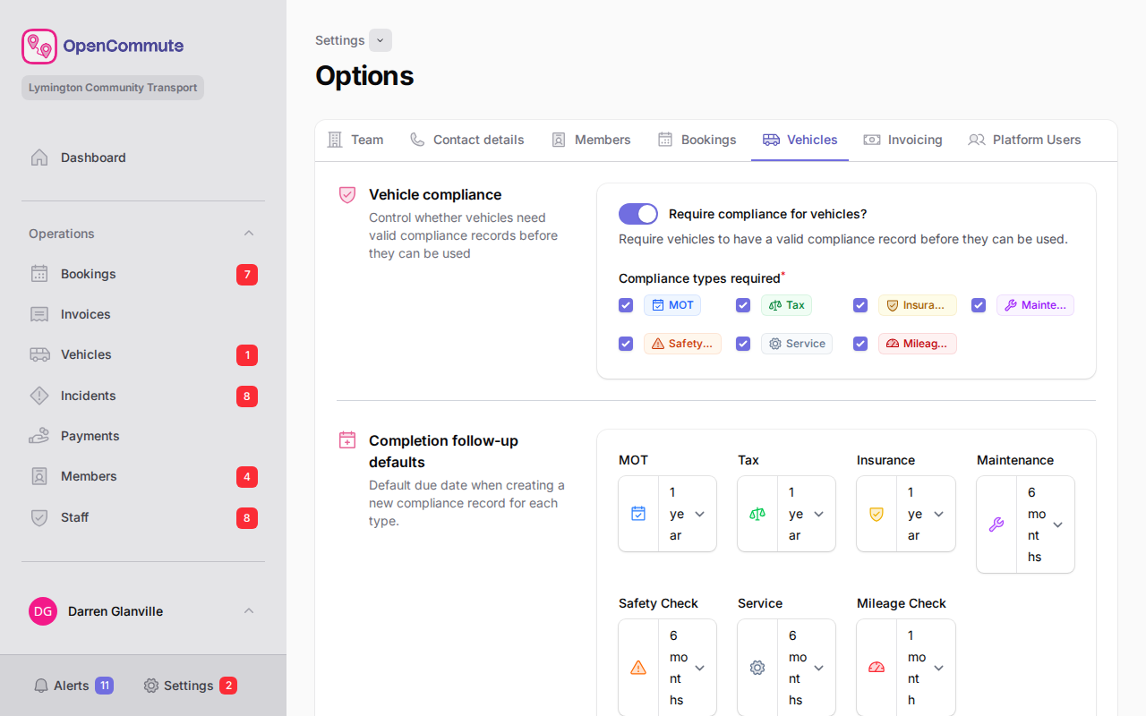This screenshot has height=716, width=1146.
Task: Switch to the Team tab
Action: [x=355, y=140]
